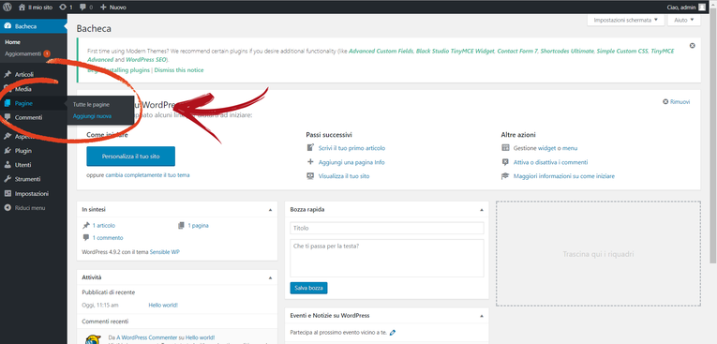Click the Pagine icon in sidebar
The width and height of the screenshot is (717, 344).
pos(7,103)
